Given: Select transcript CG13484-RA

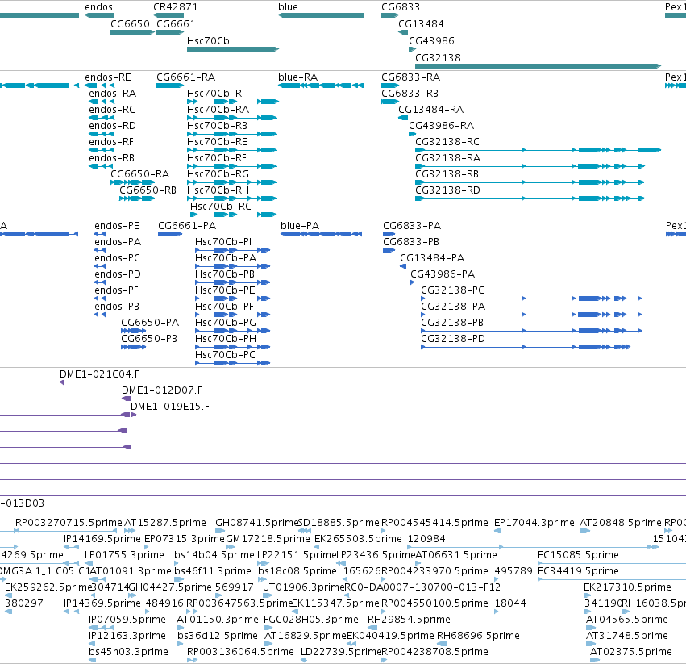Looking at the screenshot, I should pyautogui.click(x=431, y=110).
